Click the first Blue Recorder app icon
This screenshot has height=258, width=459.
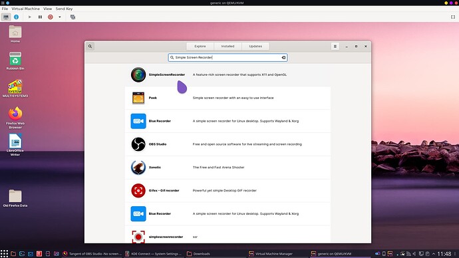pos(138,121)
